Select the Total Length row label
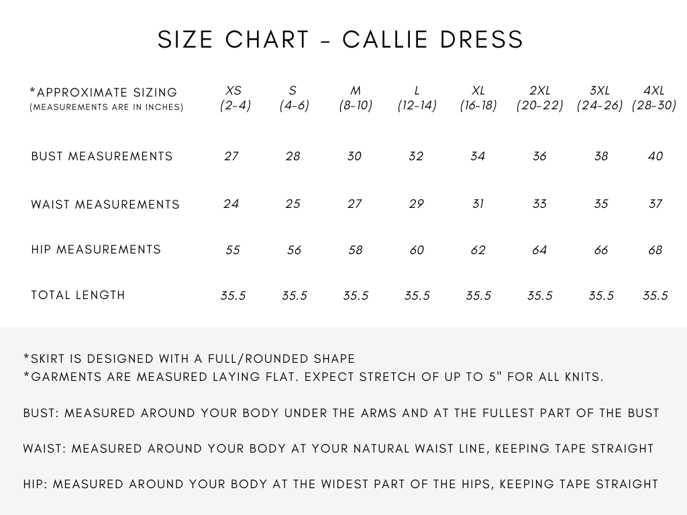 (x=78, y=295)
